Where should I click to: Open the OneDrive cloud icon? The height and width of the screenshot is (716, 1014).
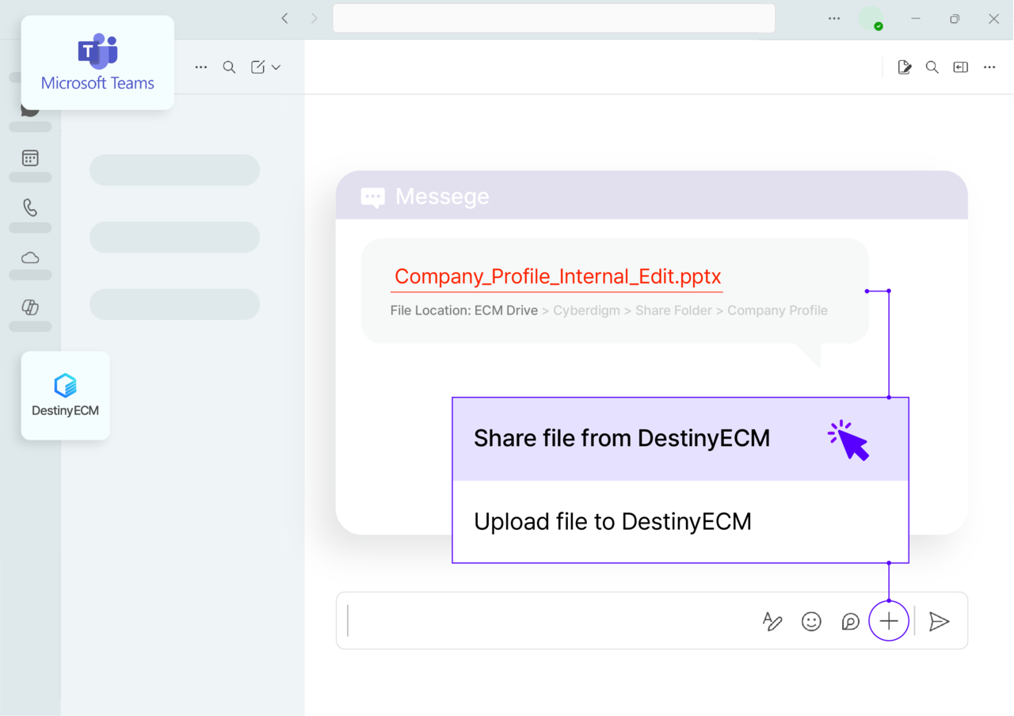coord(30,257)
